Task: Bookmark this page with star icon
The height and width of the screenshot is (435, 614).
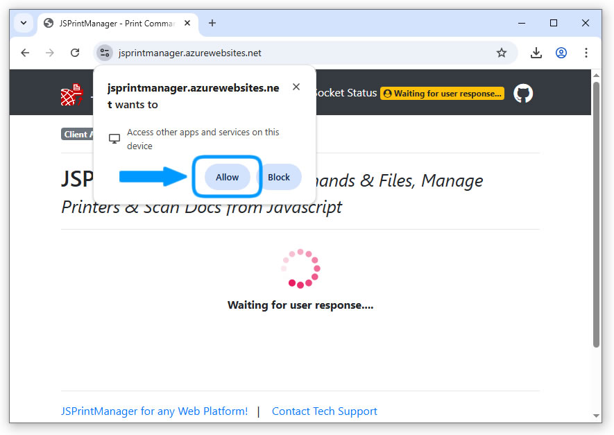Action: (502, 53)
